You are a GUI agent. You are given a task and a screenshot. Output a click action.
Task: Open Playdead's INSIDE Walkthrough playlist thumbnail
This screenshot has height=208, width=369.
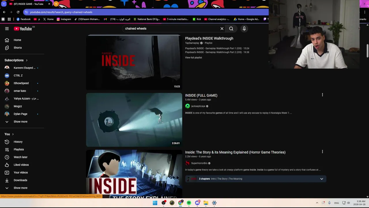[x=134, y=62]
